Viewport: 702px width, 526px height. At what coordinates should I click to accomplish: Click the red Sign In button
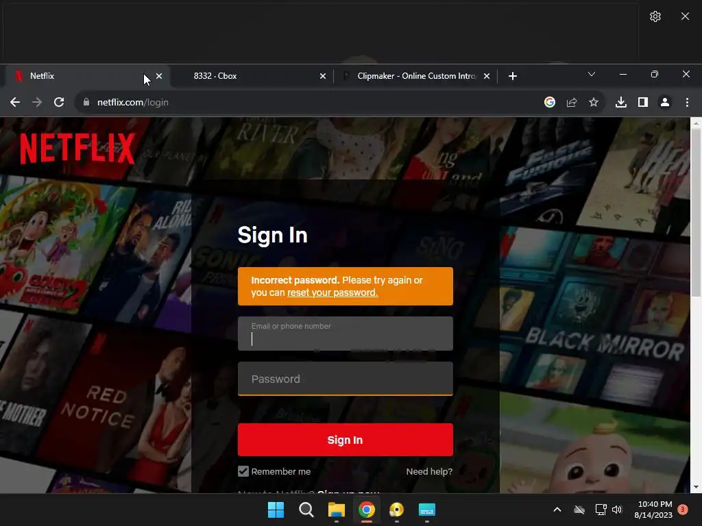[x=346, y=440]
